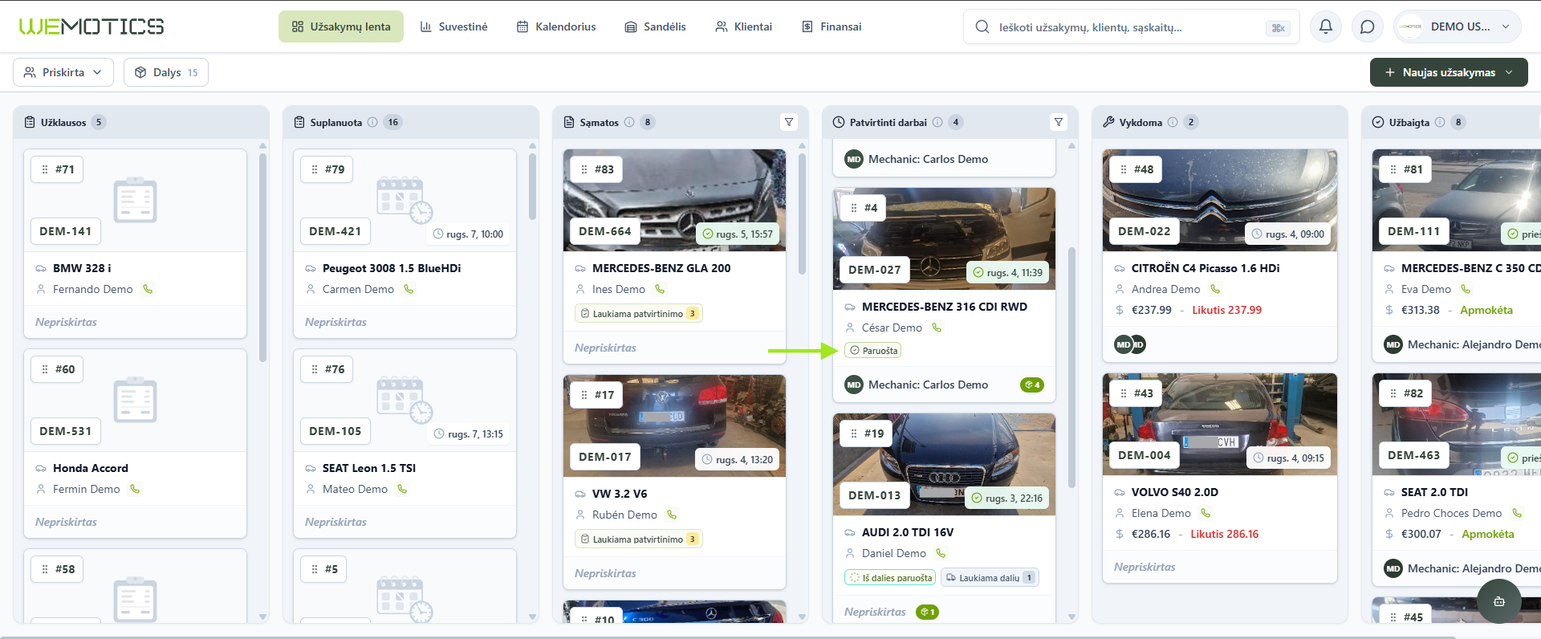Click Nepriskirtas under Honda Accord
The image size is (1541, 639).
(66, 522)
